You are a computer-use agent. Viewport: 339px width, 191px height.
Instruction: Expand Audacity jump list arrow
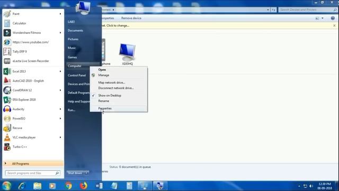[x=60, y=109]
